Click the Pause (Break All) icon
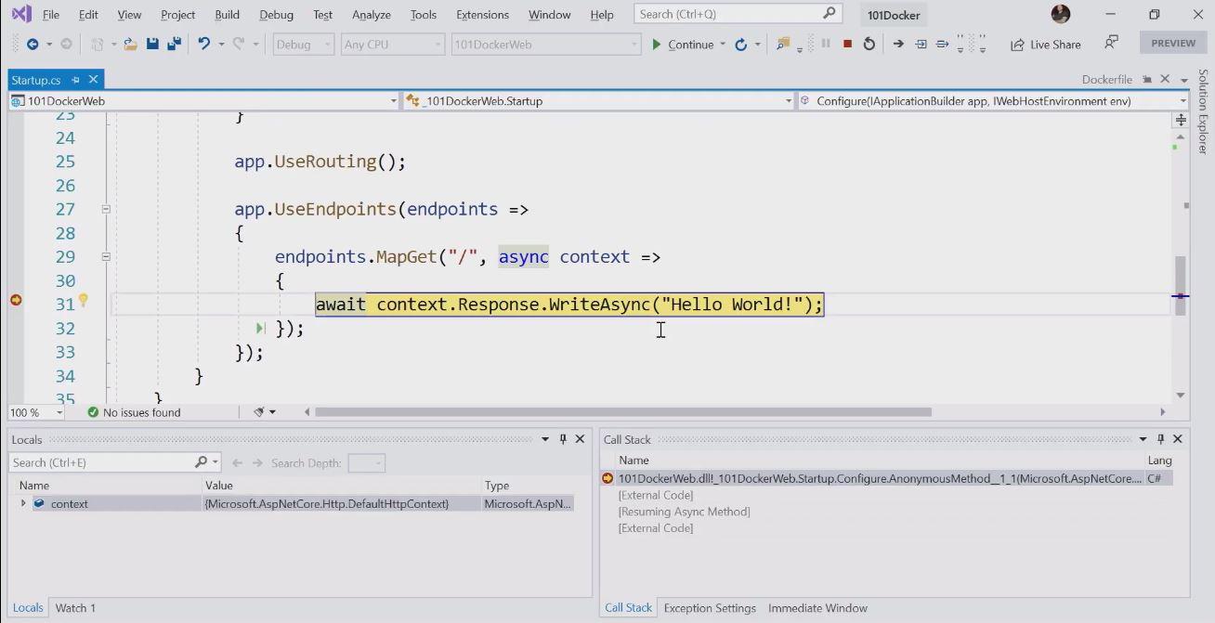Screen dimensions: 1215x623 click(826, 44)
